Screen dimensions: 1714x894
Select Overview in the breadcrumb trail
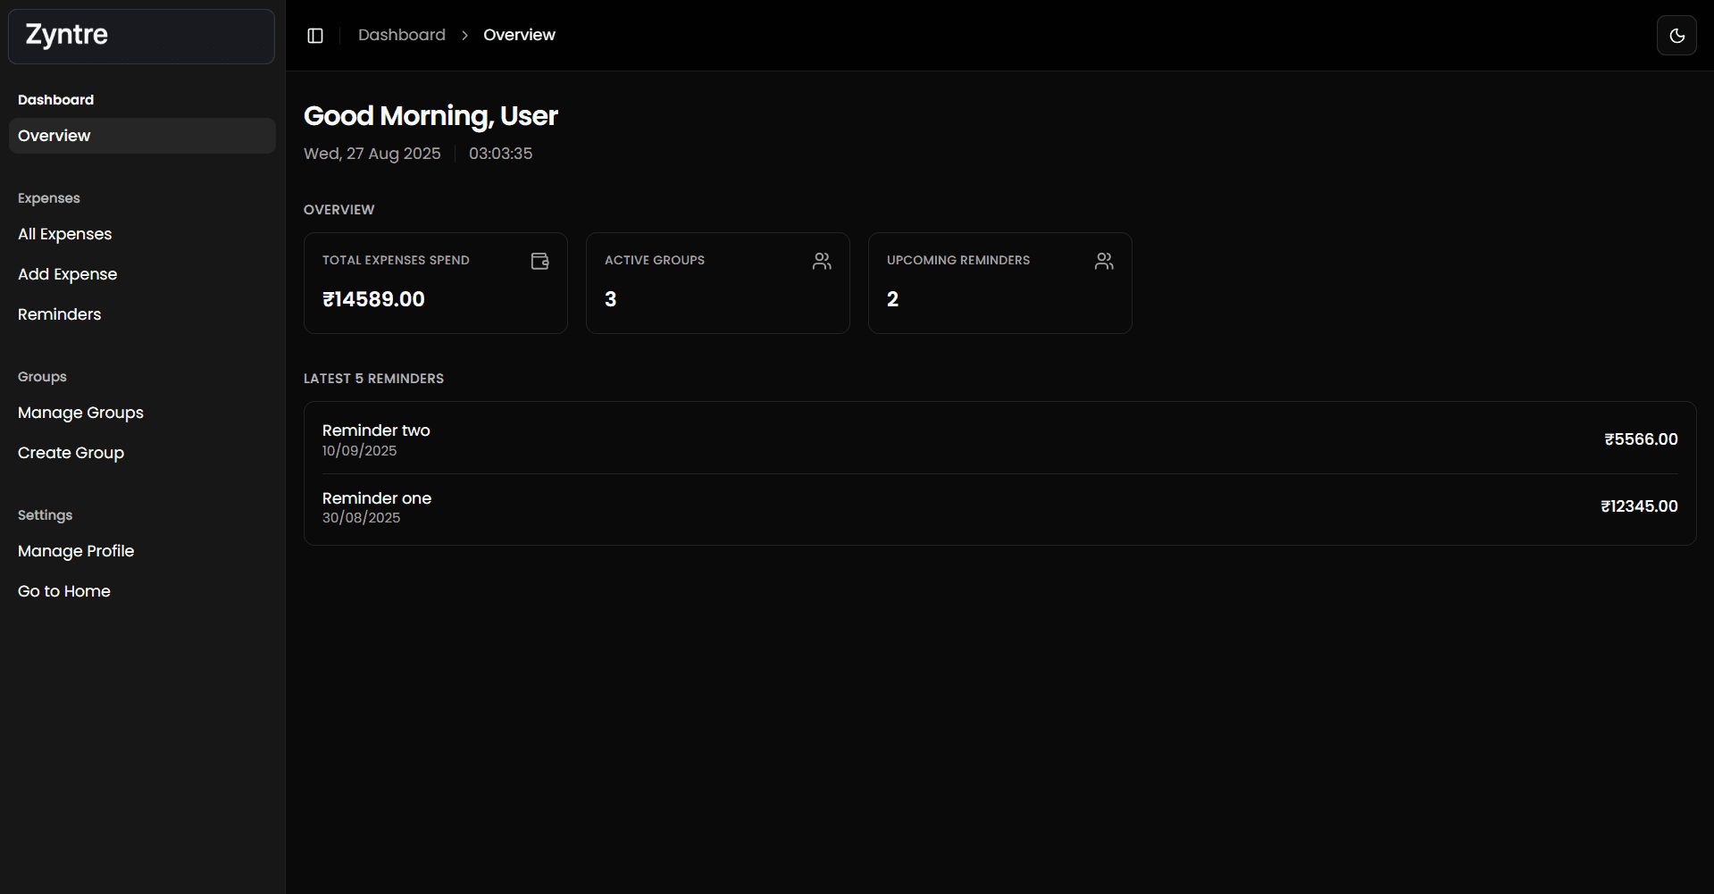pos(519,35)
